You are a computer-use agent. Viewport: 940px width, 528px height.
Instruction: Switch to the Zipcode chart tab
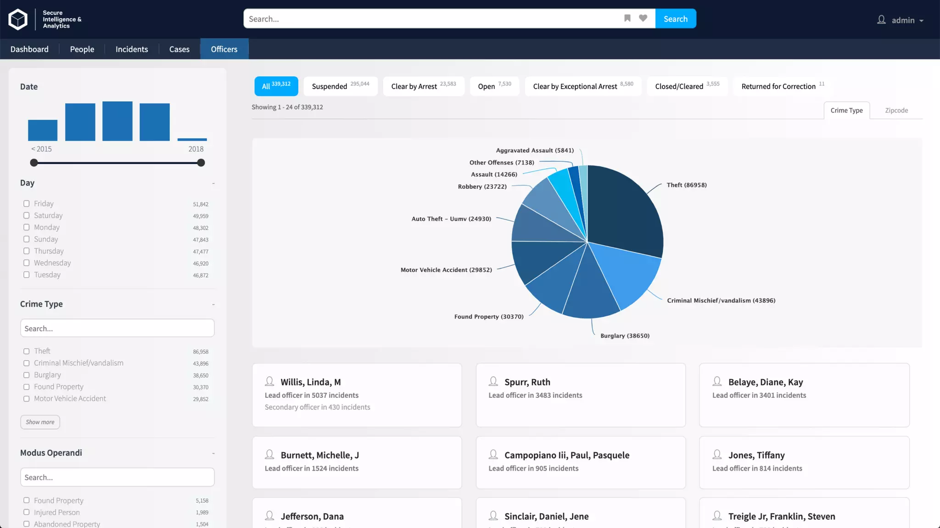coord(896,110)
